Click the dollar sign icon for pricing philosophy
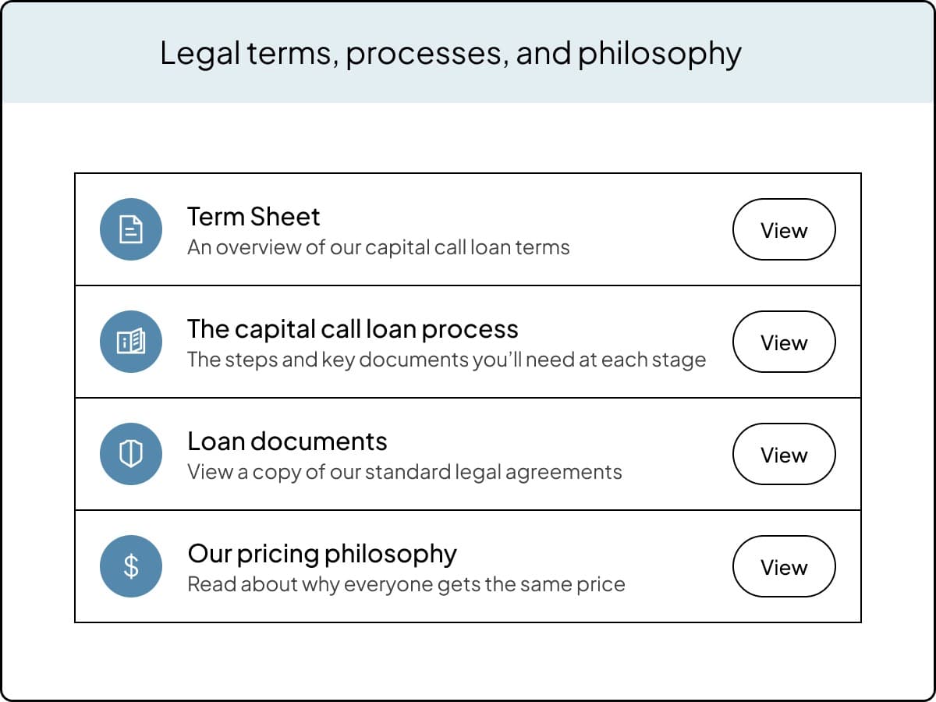 point(130,566)
